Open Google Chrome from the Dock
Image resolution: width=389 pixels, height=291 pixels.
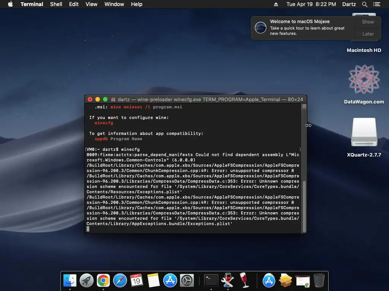(103, 281)
